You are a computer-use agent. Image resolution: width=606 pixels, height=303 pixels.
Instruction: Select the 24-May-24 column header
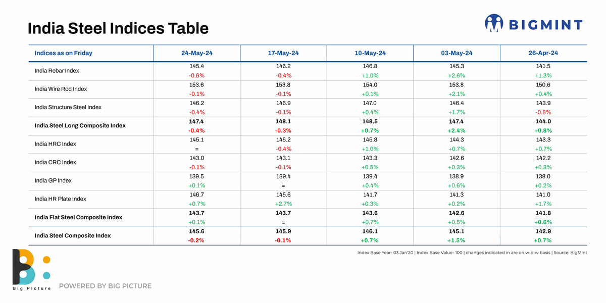point(196,53)
